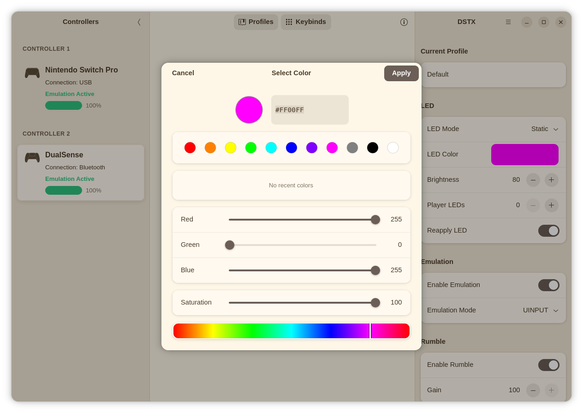
Task: Pick the black preset swatch
Action: [373, 148]
